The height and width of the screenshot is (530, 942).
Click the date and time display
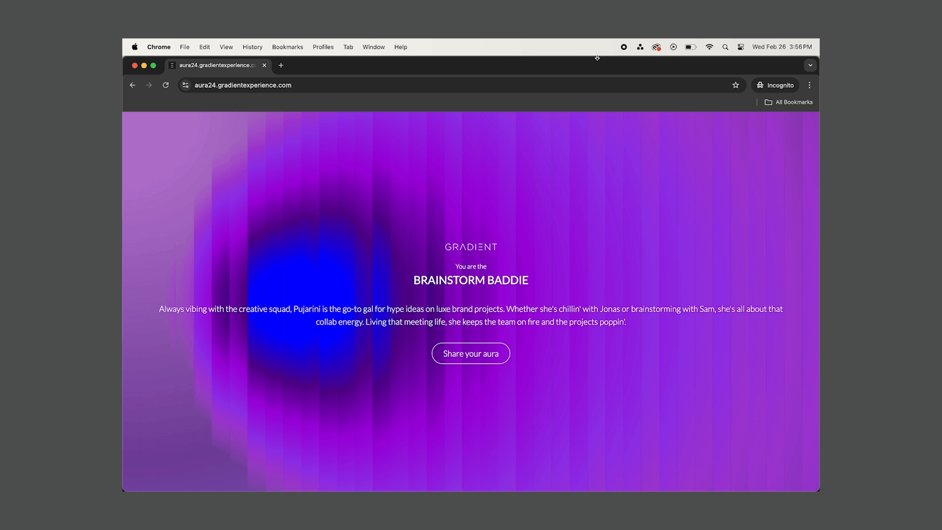(782, 47)
